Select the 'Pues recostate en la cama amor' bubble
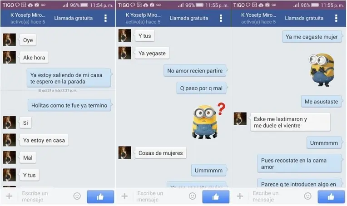Screen dimensions: 347x206 click(x=299, y=163)
